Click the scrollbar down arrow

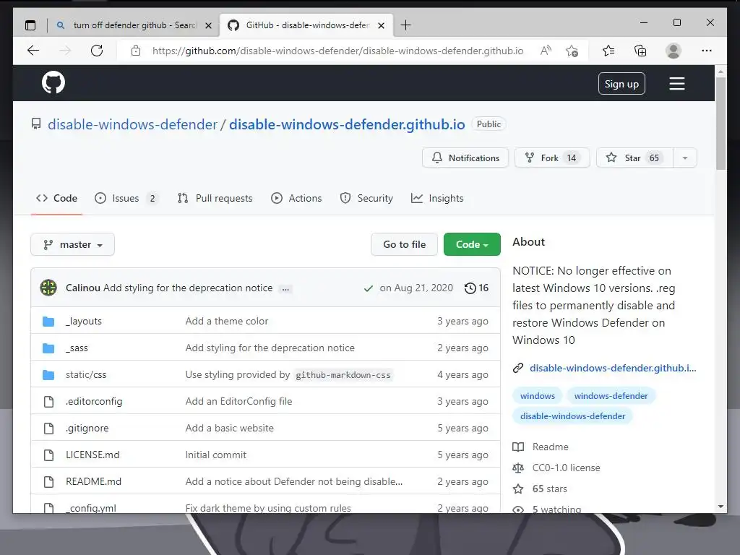[x=720, y=507]
